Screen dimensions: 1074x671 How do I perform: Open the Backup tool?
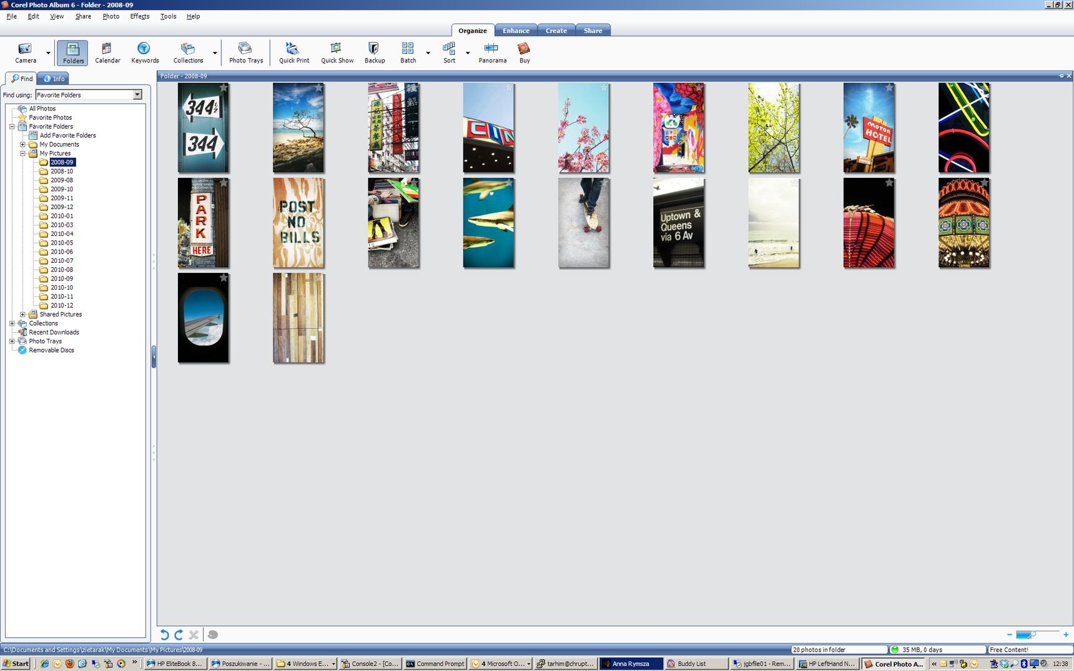coord(374,52)
